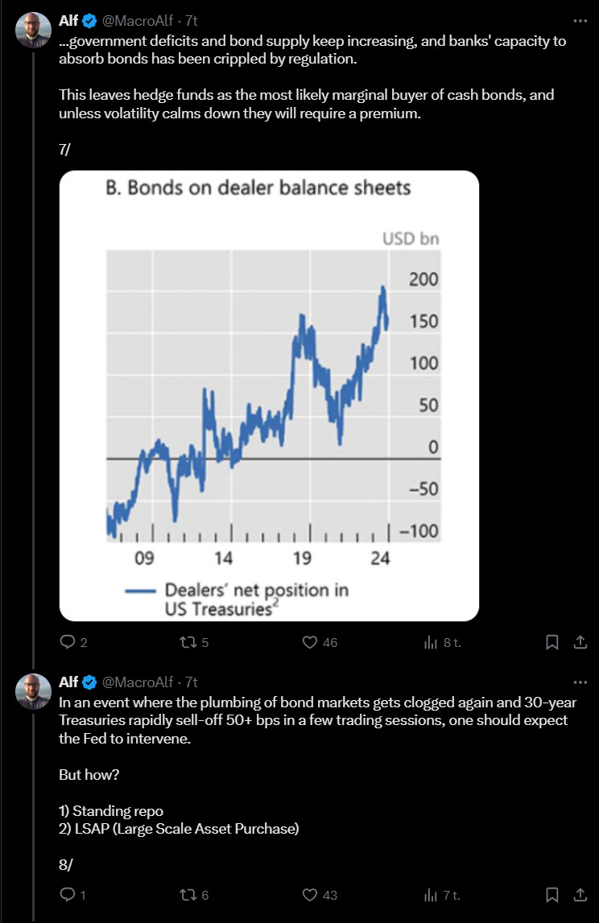Image resolution: width=599 pixels, height=923 pixels.
Task: Retweet the tweet with 5 reposts
Action: pyautogui.click(x=188, y=641)
